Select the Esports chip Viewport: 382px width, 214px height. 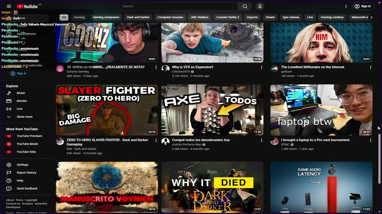coord(252,17)
